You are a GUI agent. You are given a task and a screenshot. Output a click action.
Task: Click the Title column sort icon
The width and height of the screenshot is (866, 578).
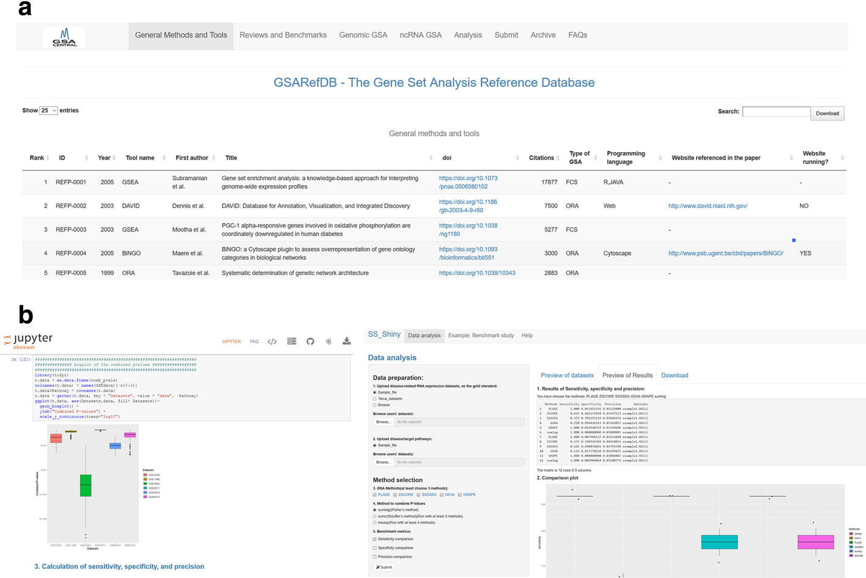pyautogui.click(x=431, y=158)
